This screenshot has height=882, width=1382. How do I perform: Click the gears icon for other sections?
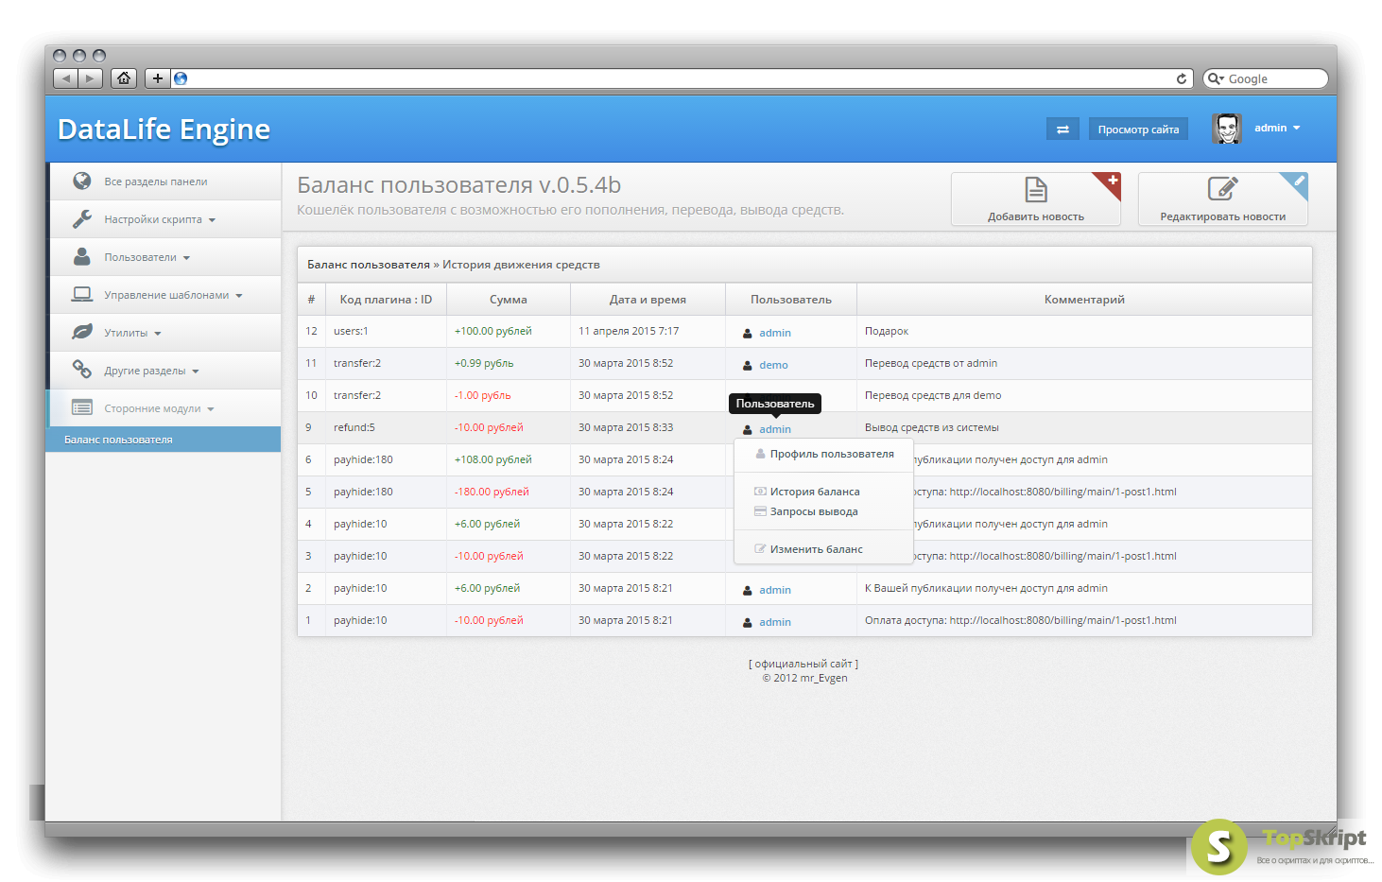point(82,370)
